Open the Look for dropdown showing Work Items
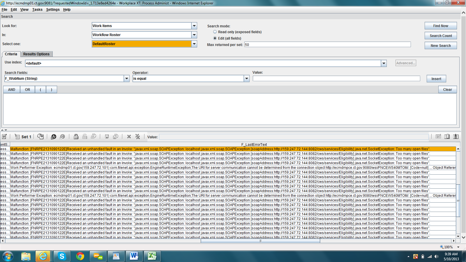This screenshot has height=262, width=466. tap(194, 26)
